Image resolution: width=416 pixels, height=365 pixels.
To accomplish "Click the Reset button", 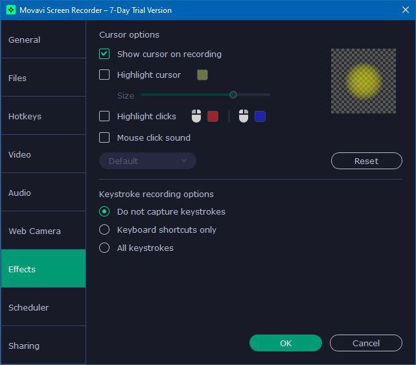I will click(366, 161).
